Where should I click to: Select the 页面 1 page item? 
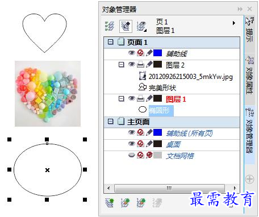coord(137,42)
